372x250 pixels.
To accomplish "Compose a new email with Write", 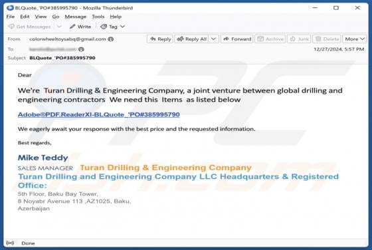I will tap(80, 27).
